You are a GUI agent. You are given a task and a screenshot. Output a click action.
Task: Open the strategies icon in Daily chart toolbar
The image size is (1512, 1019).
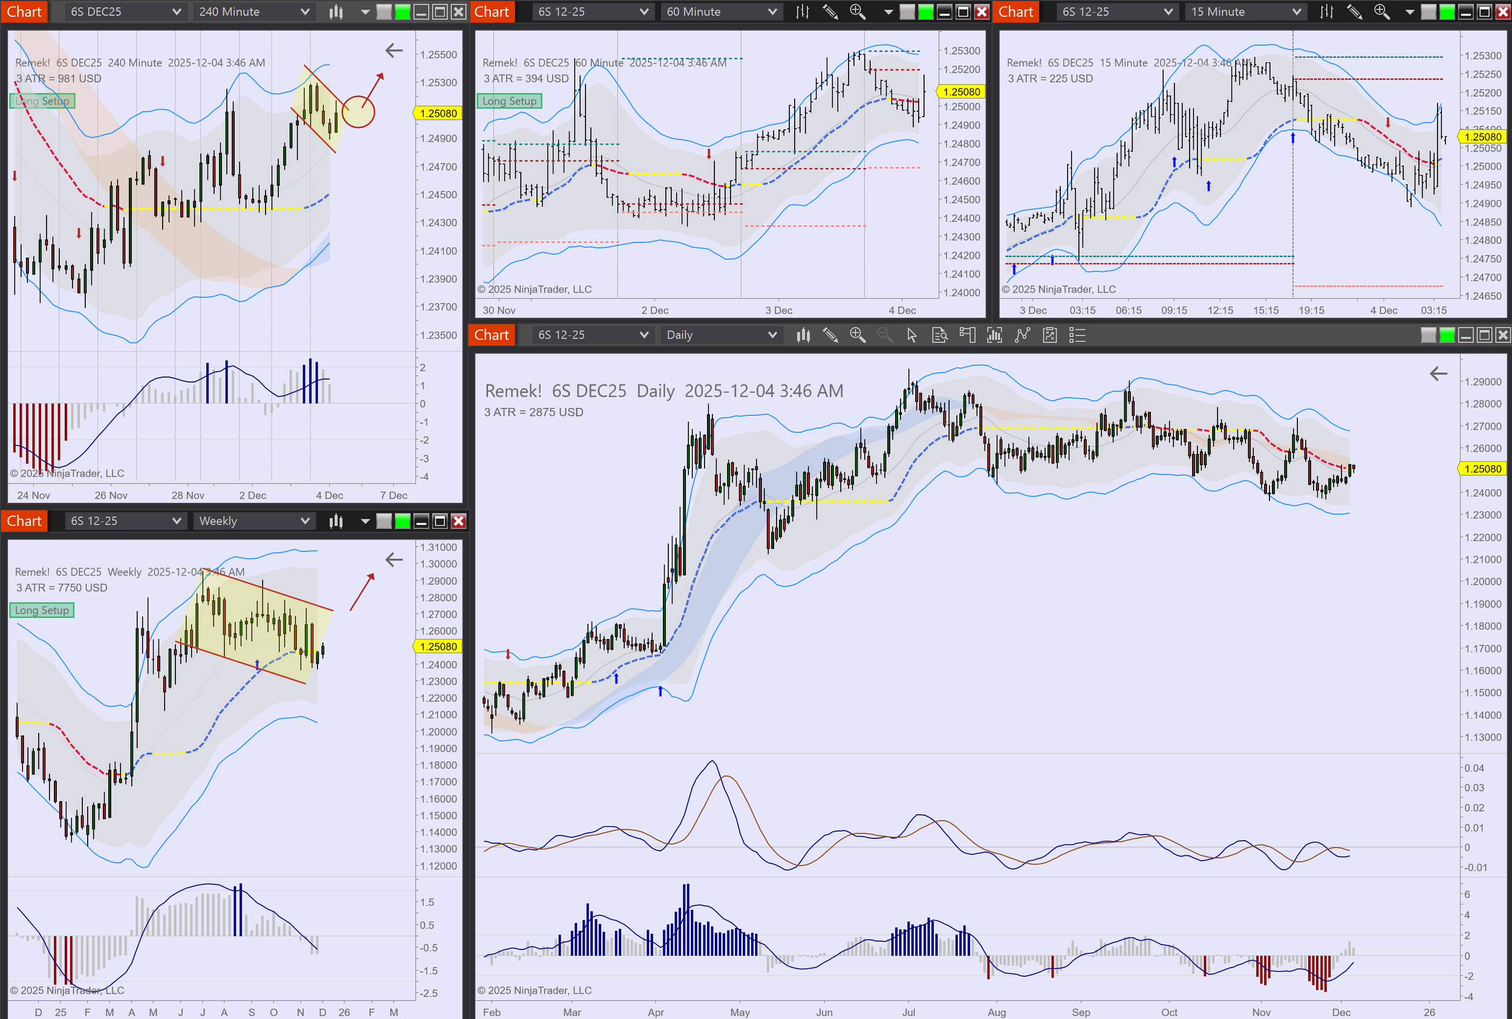1022,335
